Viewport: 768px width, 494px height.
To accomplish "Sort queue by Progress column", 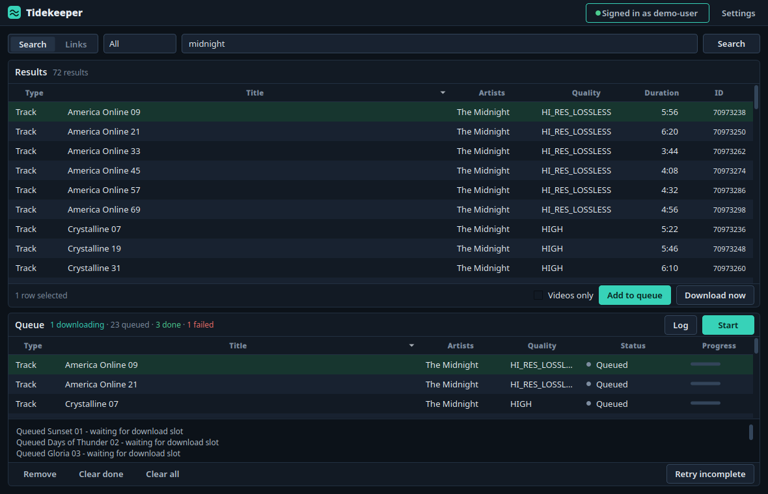I will coord(719,346).
